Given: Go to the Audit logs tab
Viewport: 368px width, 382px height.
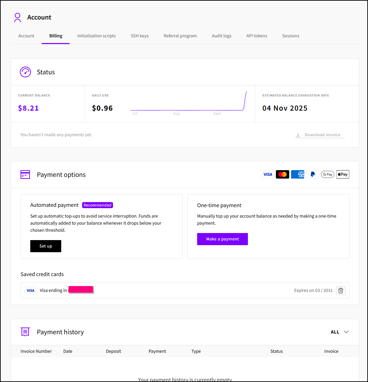Looking at the screenshot, I should [221, 36].
